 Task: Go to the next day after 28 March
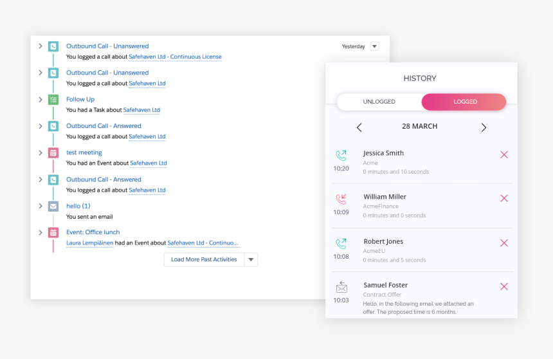(x=484, y=127)
